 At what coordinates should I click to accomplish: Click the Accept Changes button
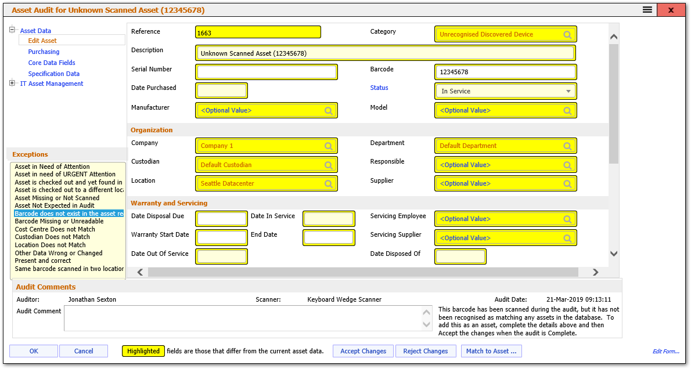[363, 351]
